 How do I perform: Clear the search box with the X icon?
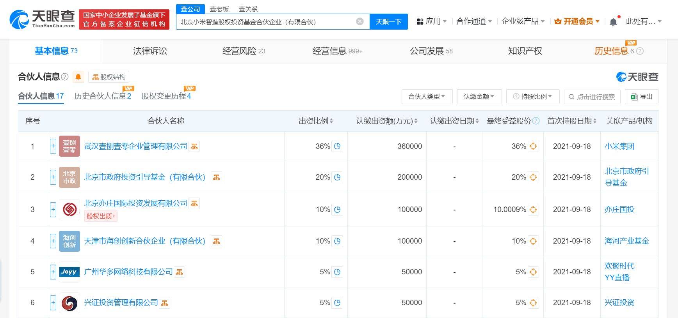[360, 22]
